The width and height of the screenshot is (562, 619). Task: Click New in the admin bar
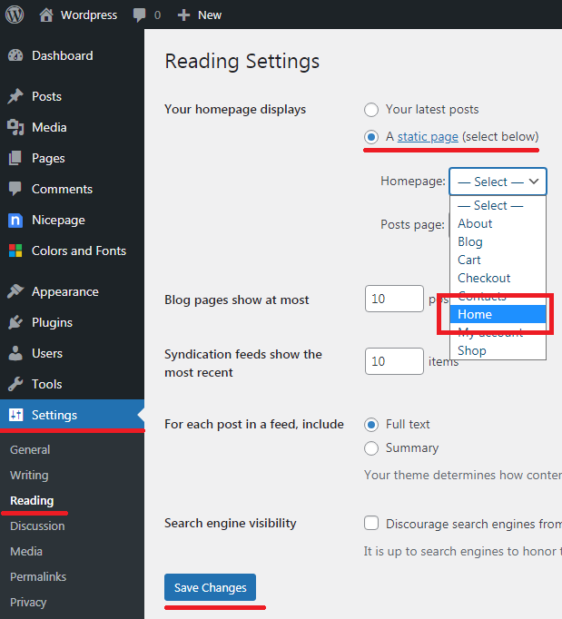point(210,15)
